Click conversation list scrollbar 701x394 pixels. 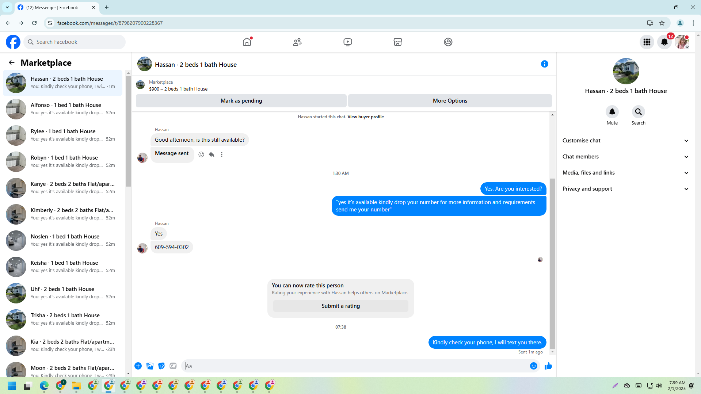point(128,131)
